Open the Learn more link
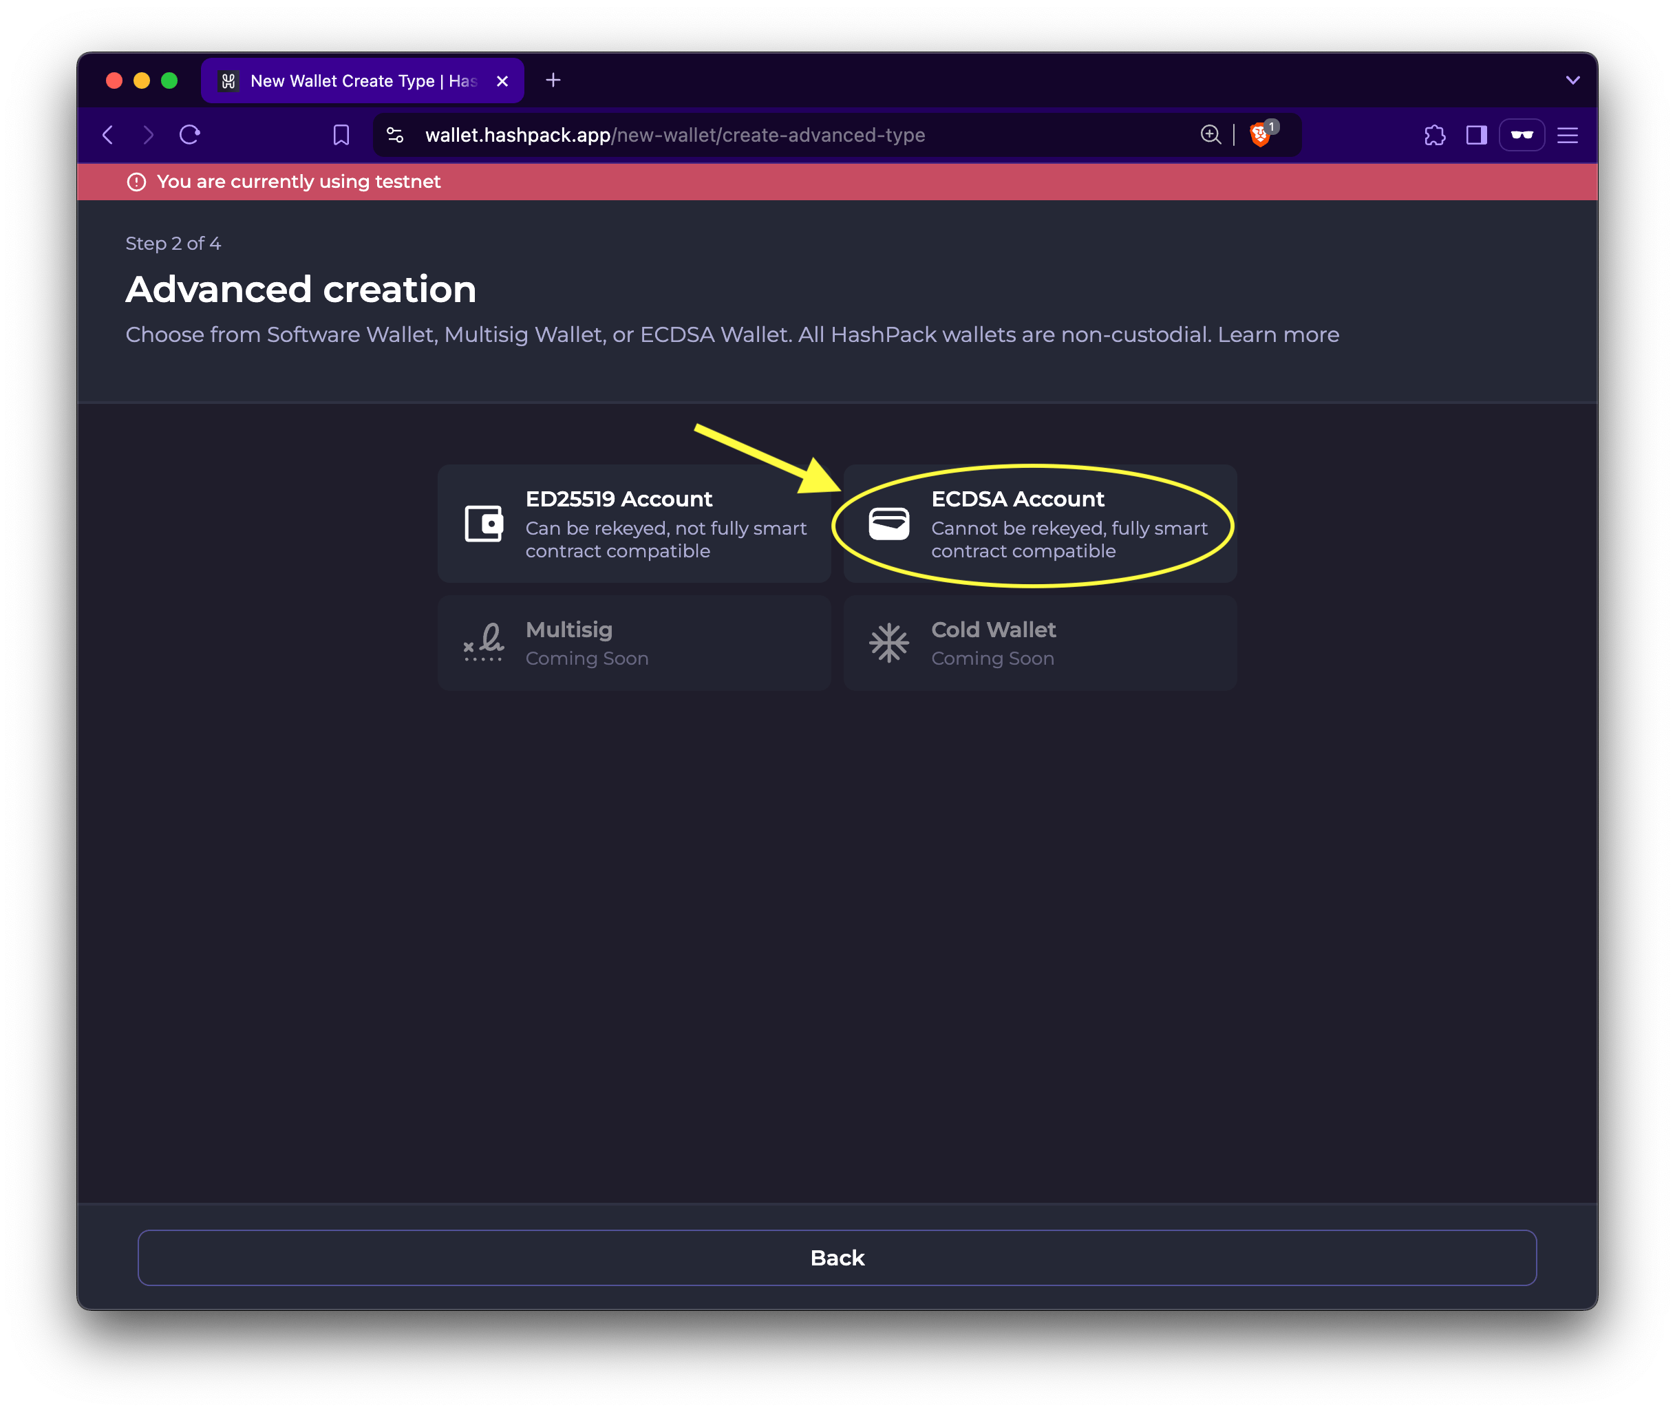This screenshot has height=1412, width=1675. pos(1278,334)
